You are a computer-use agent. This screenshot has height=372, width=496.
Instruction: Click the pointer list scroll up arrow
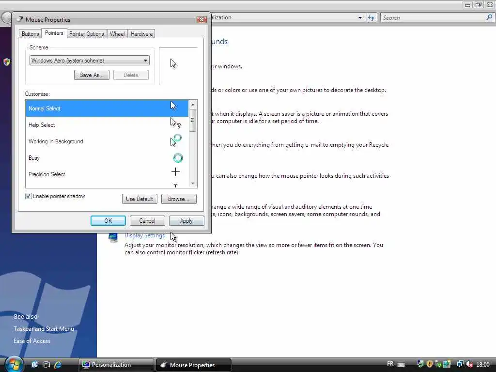tap(193, 105)
